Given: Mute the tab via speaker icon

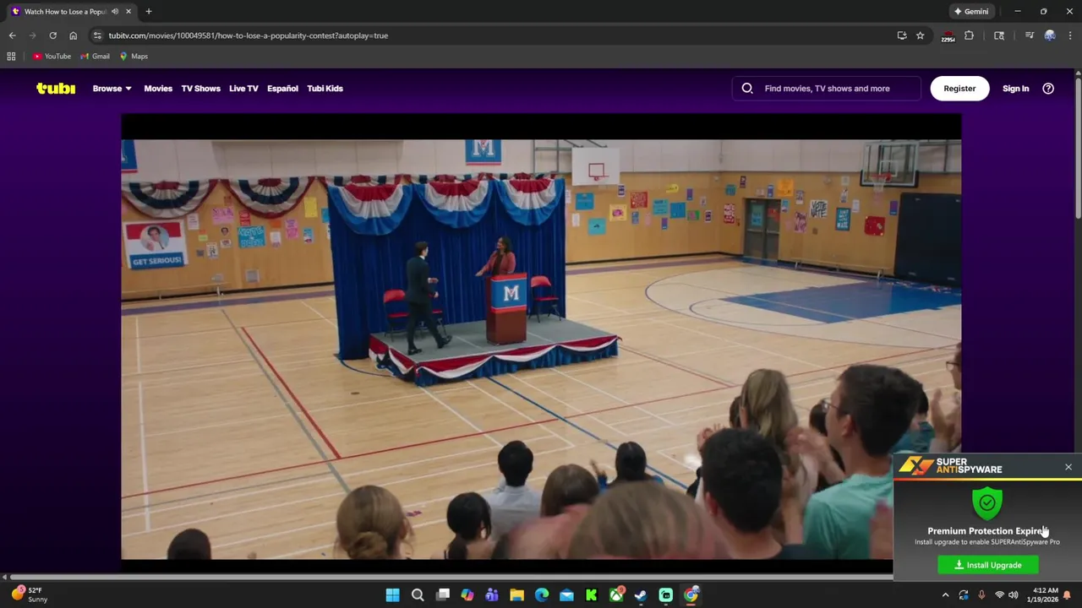Looking at the screenshot, I should [115, 12].
